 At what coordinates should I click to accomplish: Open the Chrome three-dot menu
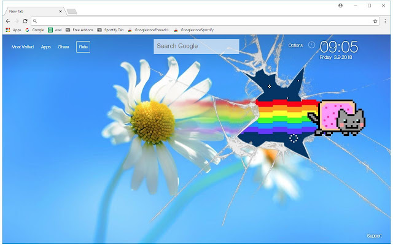coord(385,21)
